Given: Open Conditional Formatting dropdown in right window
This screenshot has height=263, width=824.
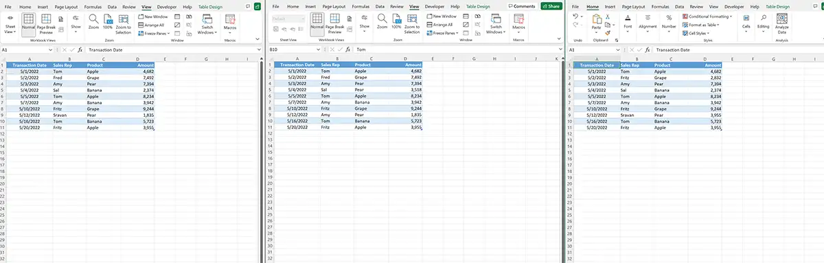Looking at the screenshot, I should [x=707, y=16].
